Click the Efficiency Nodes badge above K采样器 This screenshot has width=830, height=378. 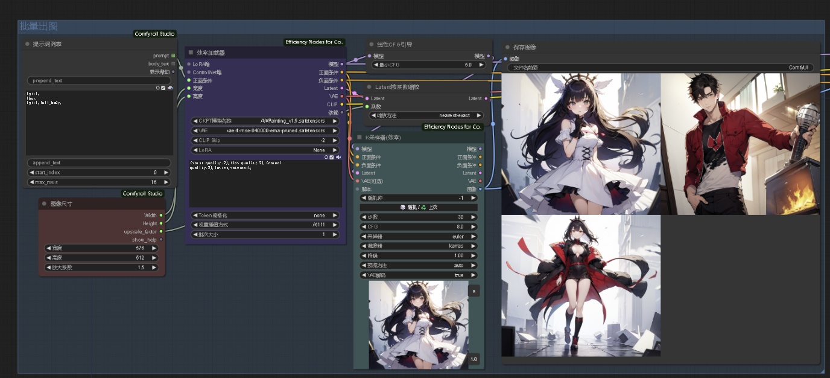tap(453, 127)
